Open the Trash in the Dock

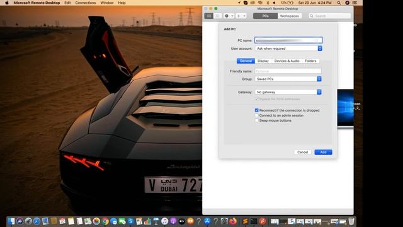tap(351, 221)
